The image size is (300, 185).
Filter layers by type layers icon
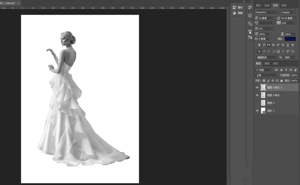pos(286,70)
